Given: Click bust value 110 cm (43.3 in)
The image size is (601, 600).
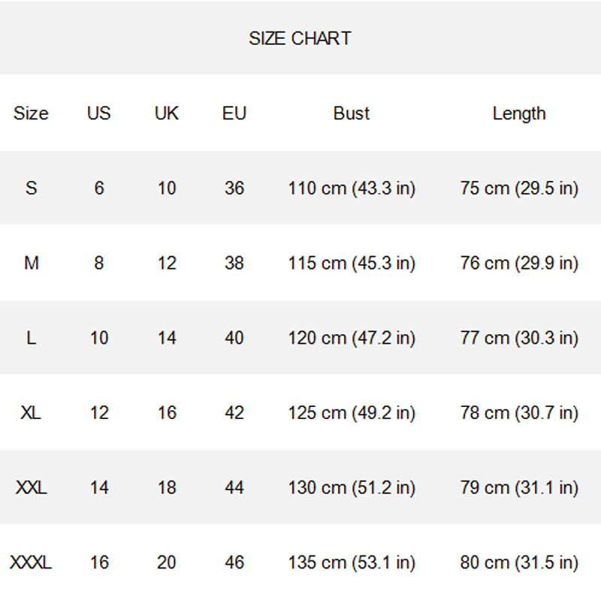Looking at the screenshot, I should 352,188.
